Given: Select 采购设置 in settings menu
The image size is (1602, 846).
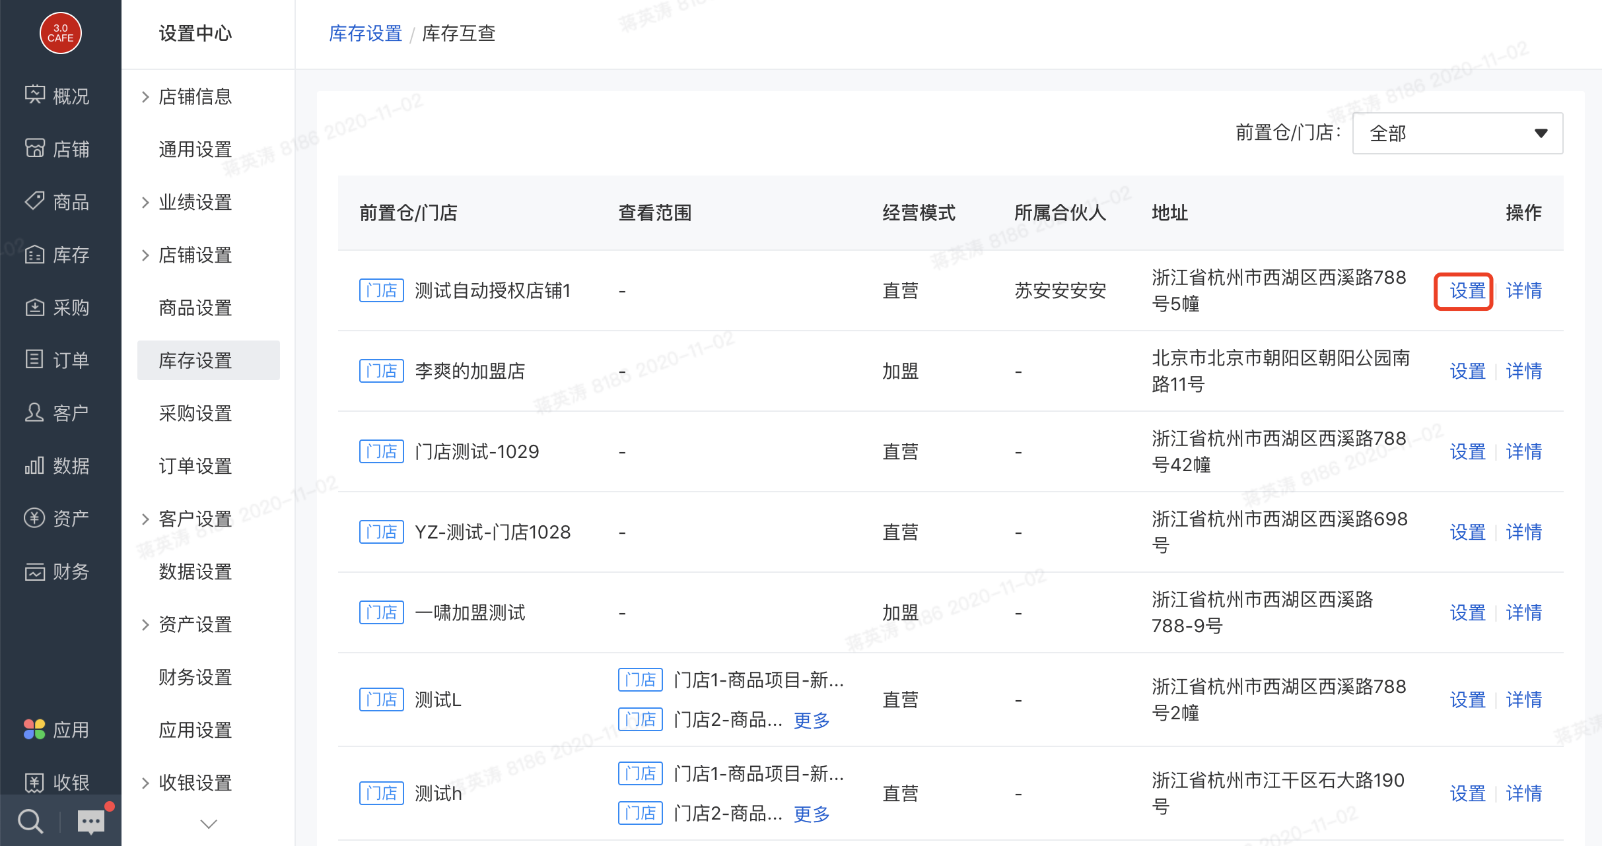Looking at the screenshot, I should point(195,414).
